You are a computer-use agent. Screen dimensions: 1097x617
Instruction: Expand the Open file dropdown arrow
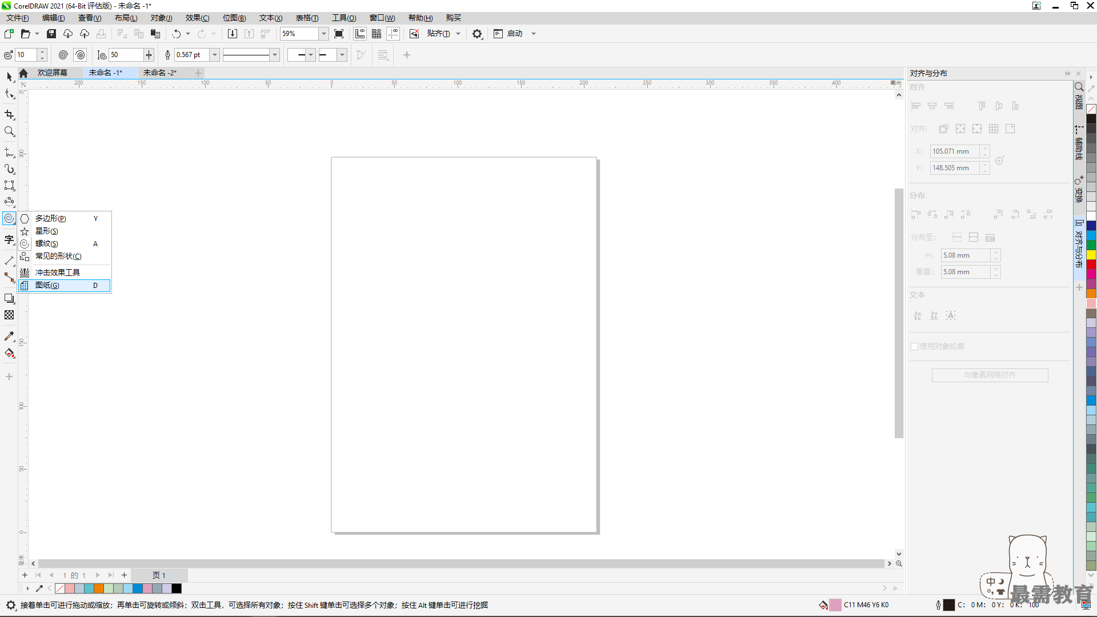37,34
